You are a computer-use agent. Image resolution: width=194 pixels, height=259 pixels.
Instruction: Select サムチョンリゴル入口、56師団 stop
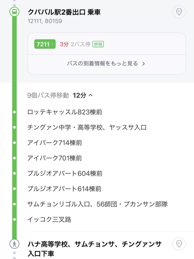(x=98, y=204)
